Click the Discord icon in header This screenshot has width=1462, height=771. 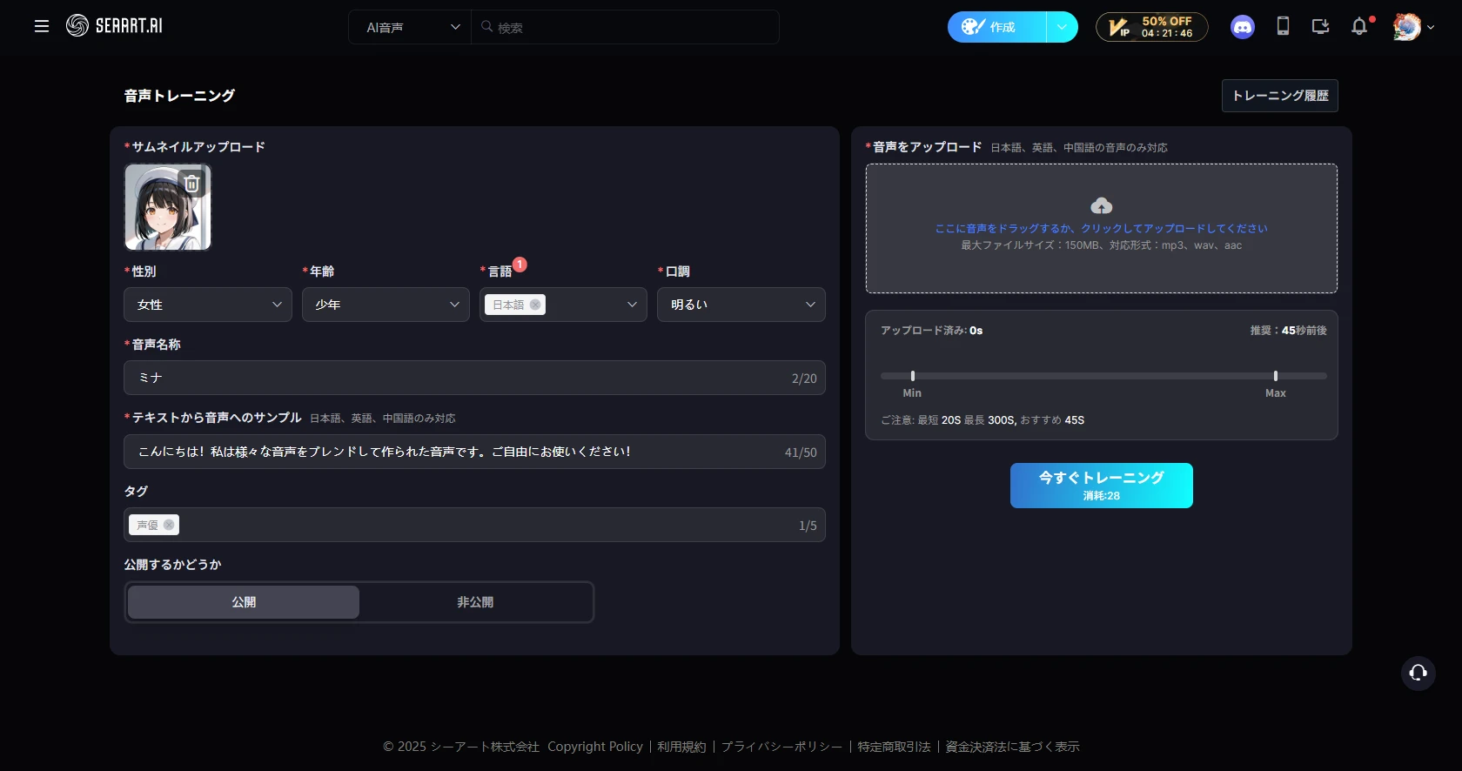coord(1242,27)
